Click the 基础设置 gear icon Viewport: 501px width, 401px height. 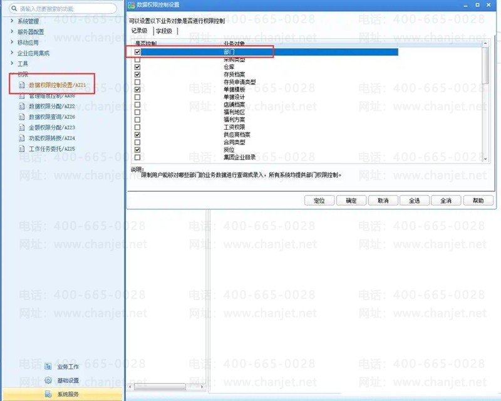[x=48, y=380]
